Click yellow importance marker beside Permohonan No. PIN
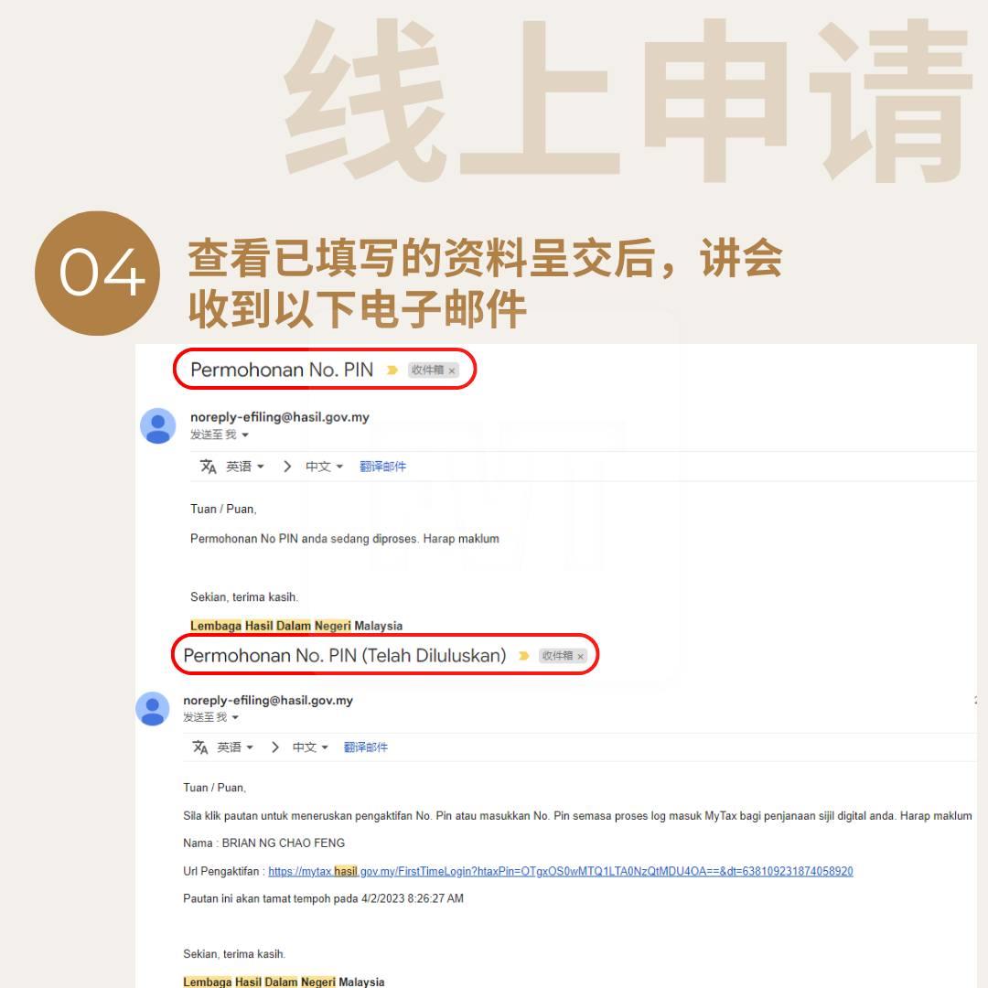Screen dimensions: 988x988 point(392,370)
